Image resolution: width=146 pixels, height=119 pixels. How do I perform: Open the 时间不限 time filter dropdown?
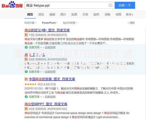(30, 23)
